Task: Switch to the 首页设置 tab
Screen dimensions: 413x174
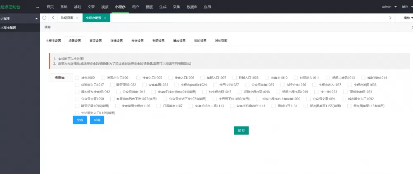Action: [95, 40]
